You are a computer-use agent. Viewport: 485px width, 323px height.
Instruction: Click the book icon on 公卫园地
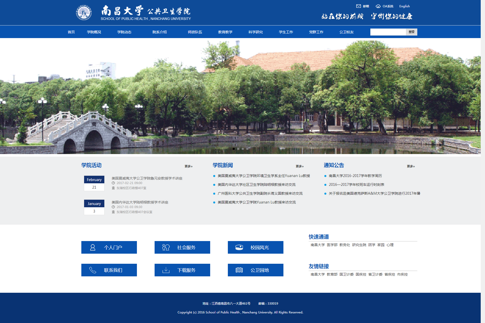coord(239,270)
